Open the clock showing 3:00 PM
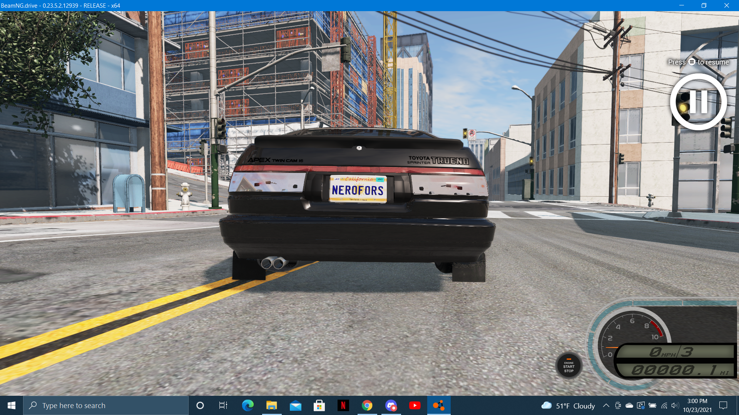 point(697,405)
